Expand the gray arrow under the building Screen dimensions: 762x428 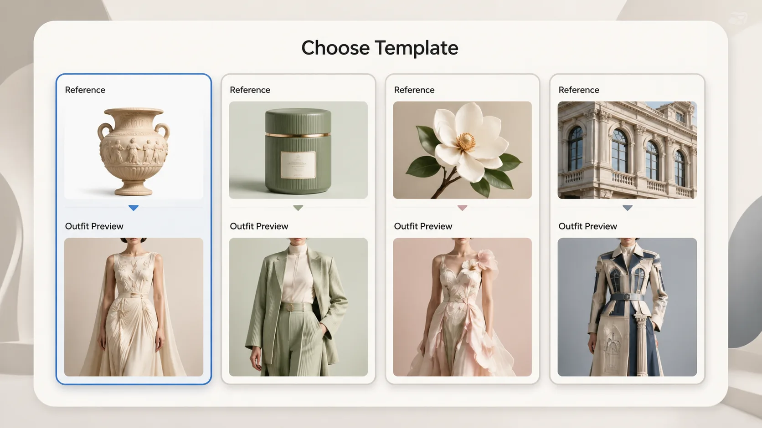pyautogui.click(x=627, y=208)
